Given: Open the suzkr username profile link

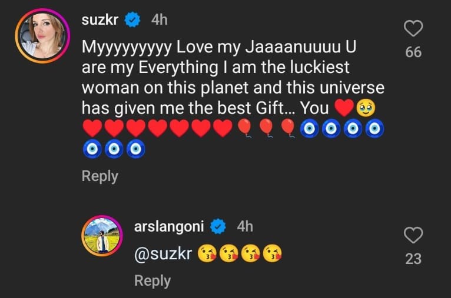Looking at the screenshot, I should tap(100, 20).
